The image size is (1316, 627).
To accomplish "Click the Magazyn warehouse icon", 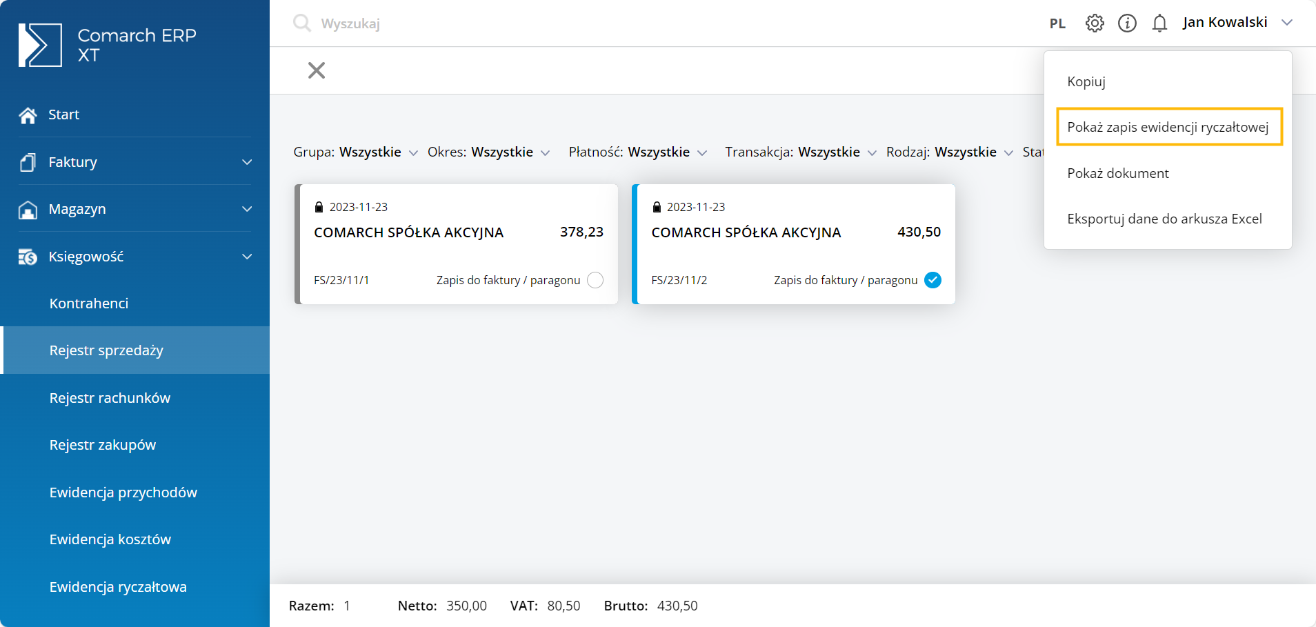I will tap(28, 210).
